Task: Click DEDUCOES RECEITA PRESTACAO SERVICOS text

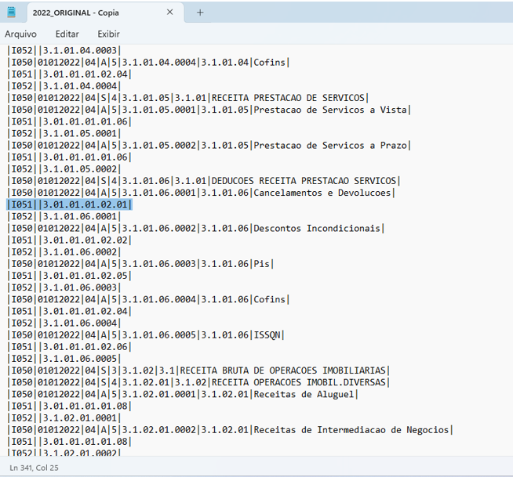Action: (304, 181)
